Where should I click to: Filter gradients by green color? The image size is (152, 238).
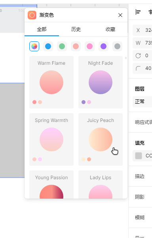pyautogui.click(x=62, y=46)
